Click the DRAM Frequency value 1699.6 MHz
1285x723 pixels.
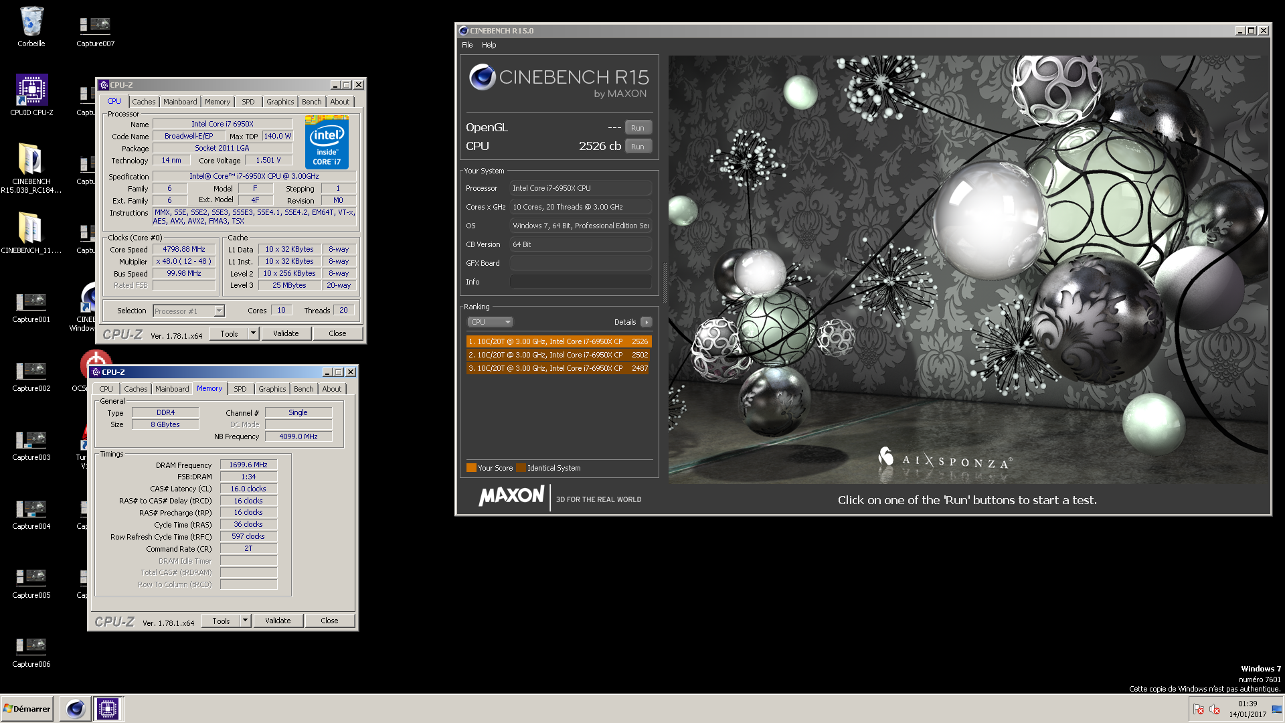pyautogui.click(x=248, y=465)
